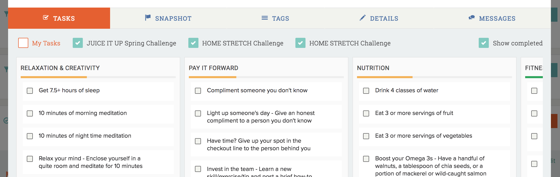This screenshot has width=560, height=177.
Task: Click the Relaxation & Creativity progress bar
Action: [98, 77]
